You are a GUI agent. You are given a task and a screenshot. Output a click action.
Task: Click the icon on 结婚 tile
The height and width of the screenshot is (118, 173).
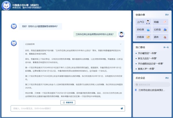(x=165, y=22)
